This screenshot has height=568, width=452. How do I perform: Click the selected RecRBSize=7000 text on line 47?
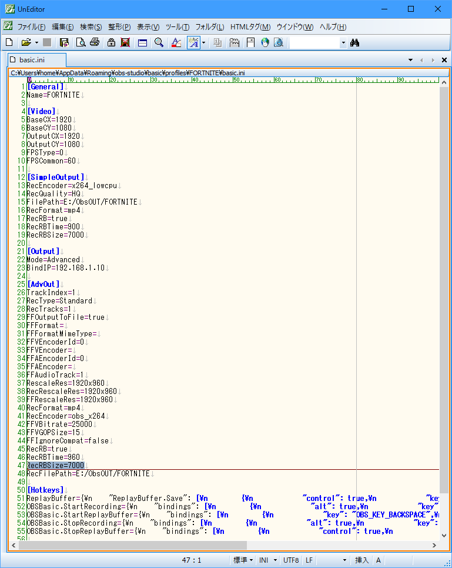[x=55, y=465]
